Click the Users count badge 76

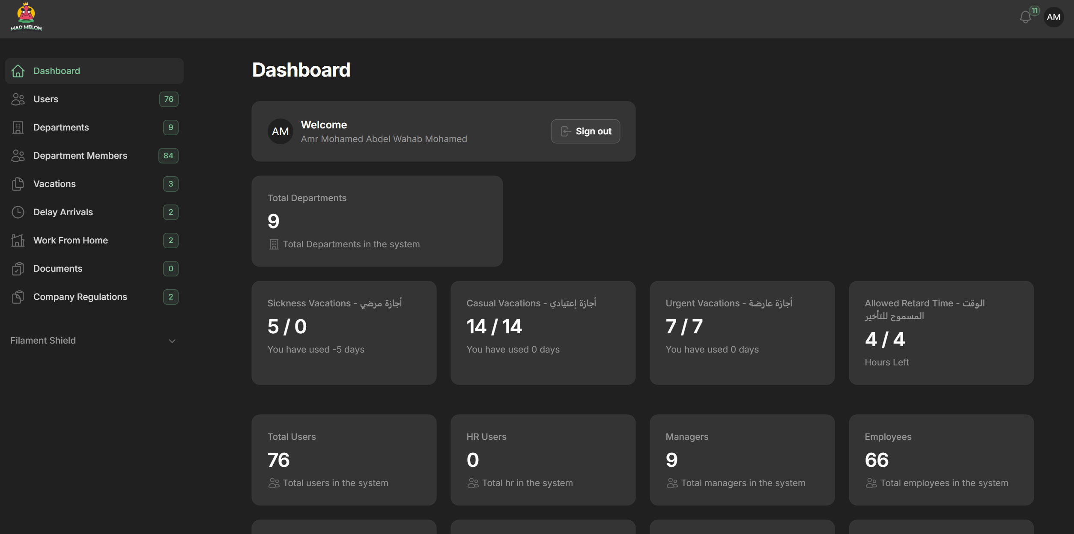click(169, 99)
